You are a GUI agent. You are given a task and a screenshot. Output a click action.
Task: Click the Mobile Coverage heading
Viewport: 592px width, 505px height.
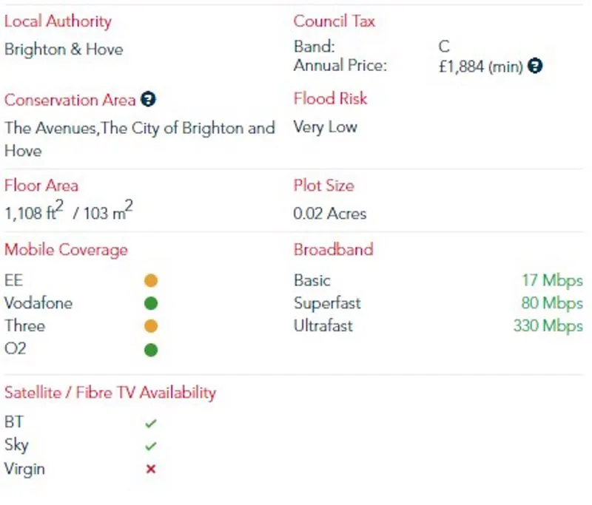pos(66,250)
